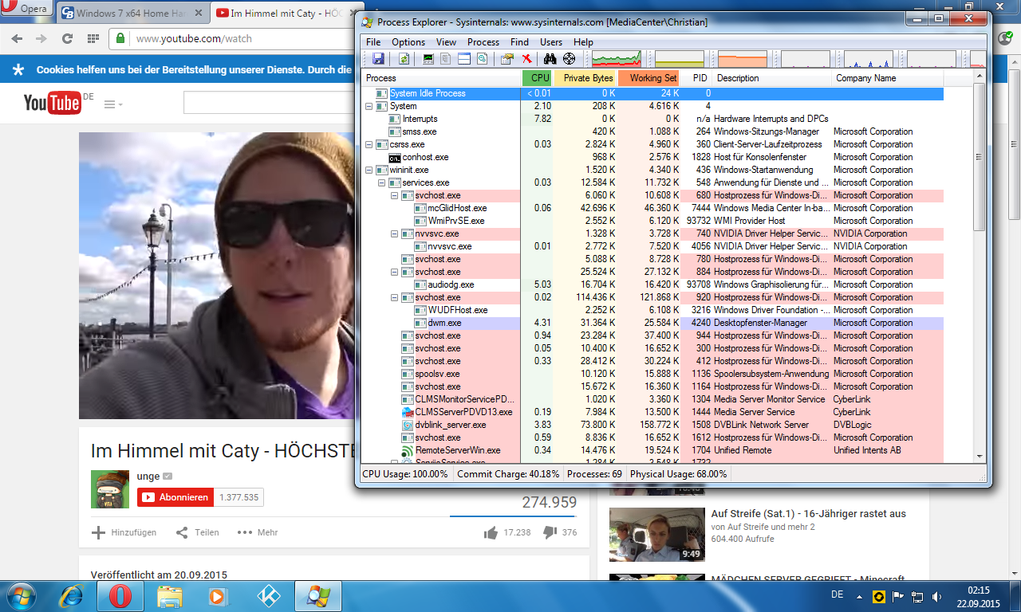Click the red Abonnieren subscribe button
Viewport: 1021px width, 612px height.
coord(175,497)
